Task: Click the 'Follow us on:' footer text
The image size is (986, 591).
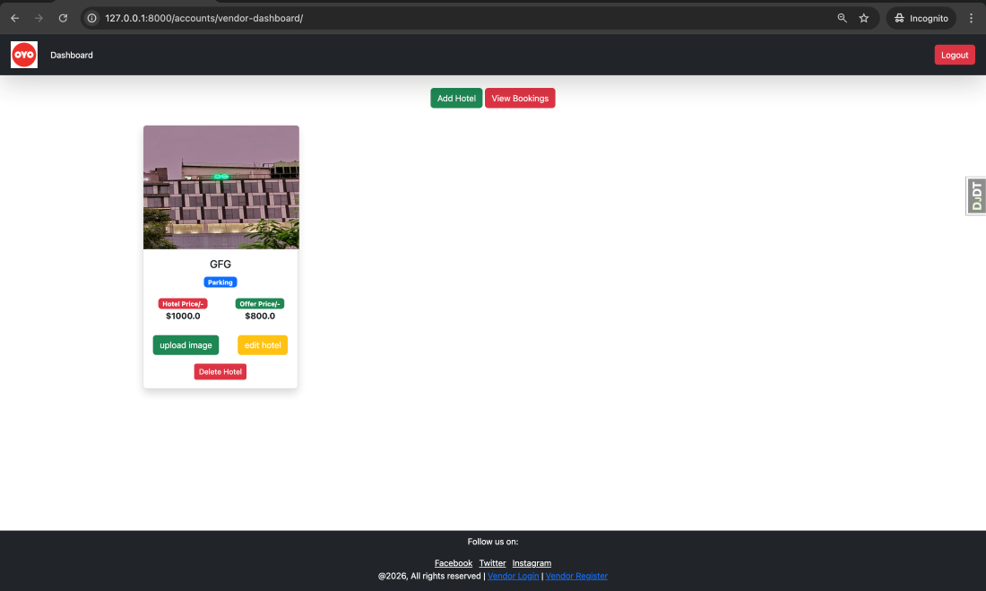Action: point(493,542)
